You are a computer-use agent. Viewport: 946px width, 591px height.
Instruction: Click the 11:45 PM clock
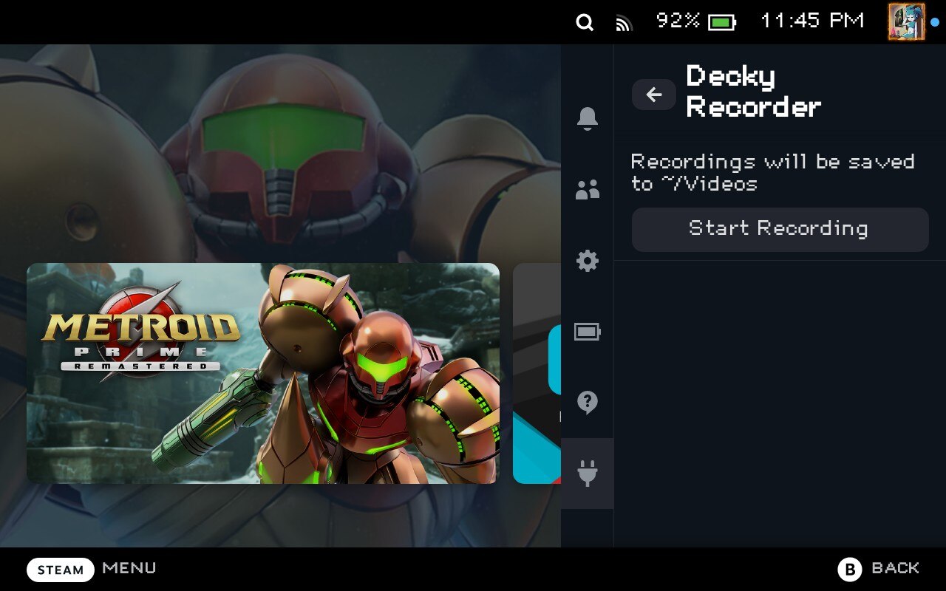811,21
